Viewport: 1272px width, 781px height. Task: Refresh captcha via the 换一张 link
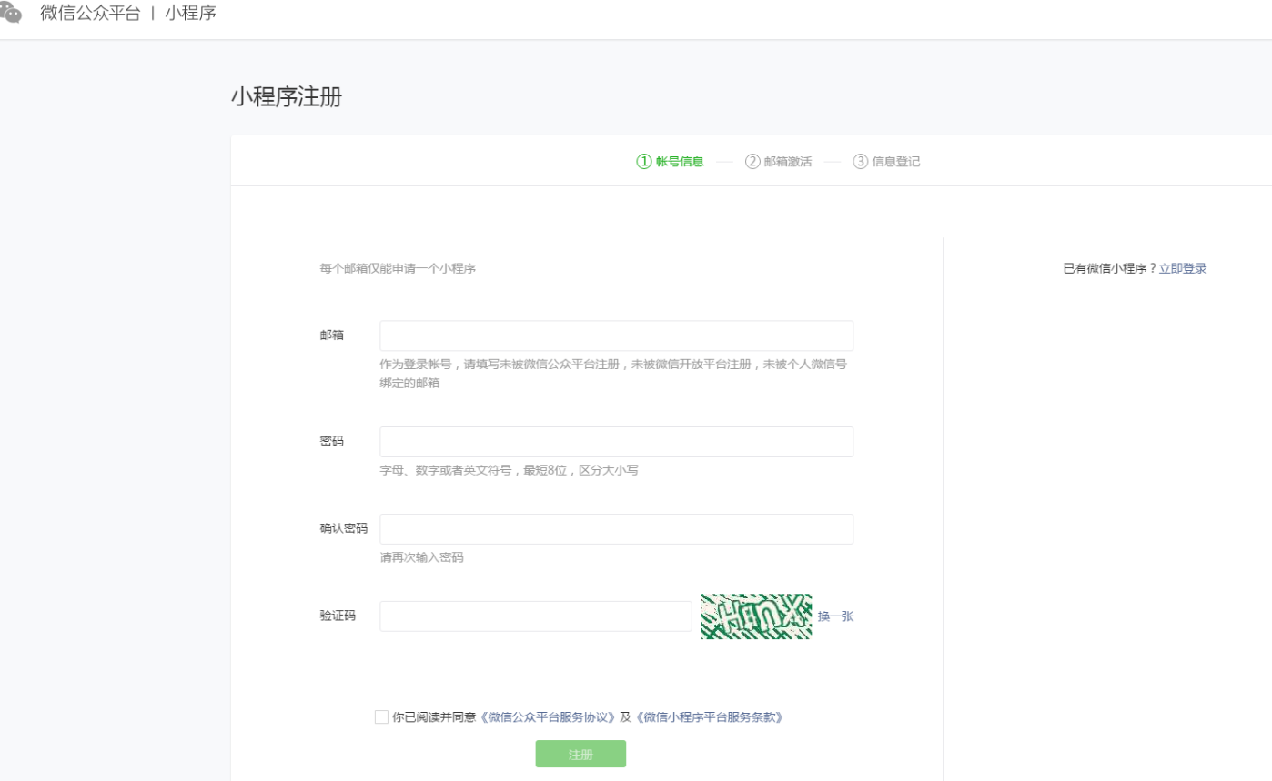pos(835,616)
